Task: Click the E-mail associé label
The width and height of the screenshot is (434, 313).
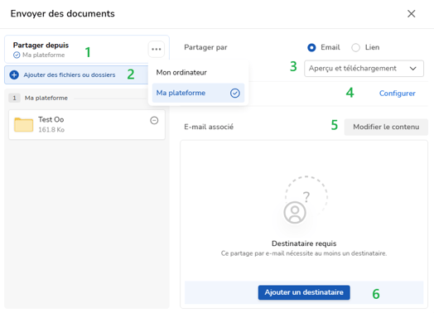Action: click(x=209, y=127)
